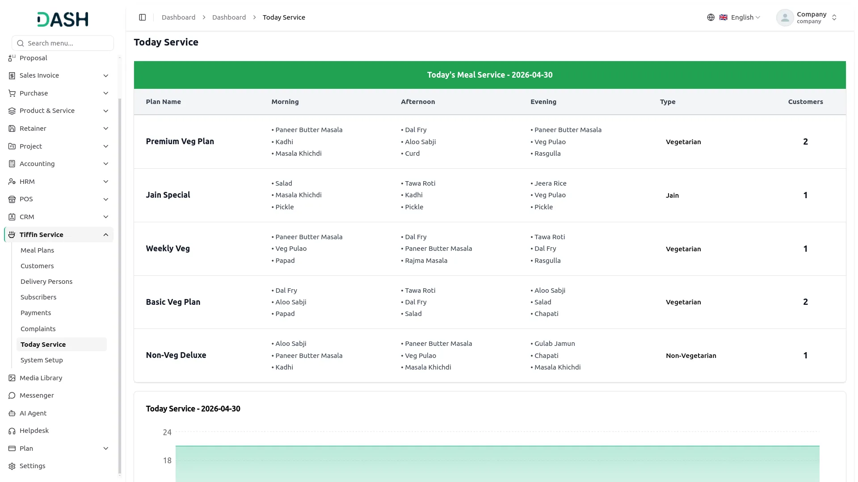Expand the Product & Service chevron
Image resolution: width=858 pixels, height=482 pixels.
tap(106, 111)
